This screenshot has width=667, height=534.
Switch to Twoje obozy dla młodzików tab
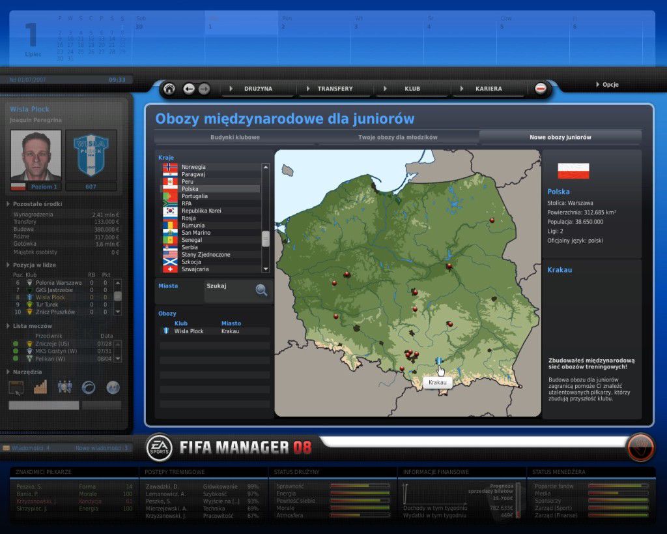398,137
